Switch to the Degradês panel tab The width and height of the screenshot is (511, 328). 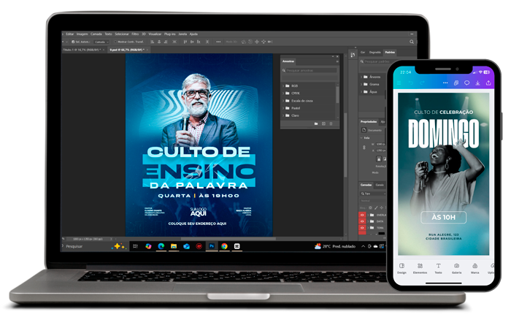coord(374,52)
